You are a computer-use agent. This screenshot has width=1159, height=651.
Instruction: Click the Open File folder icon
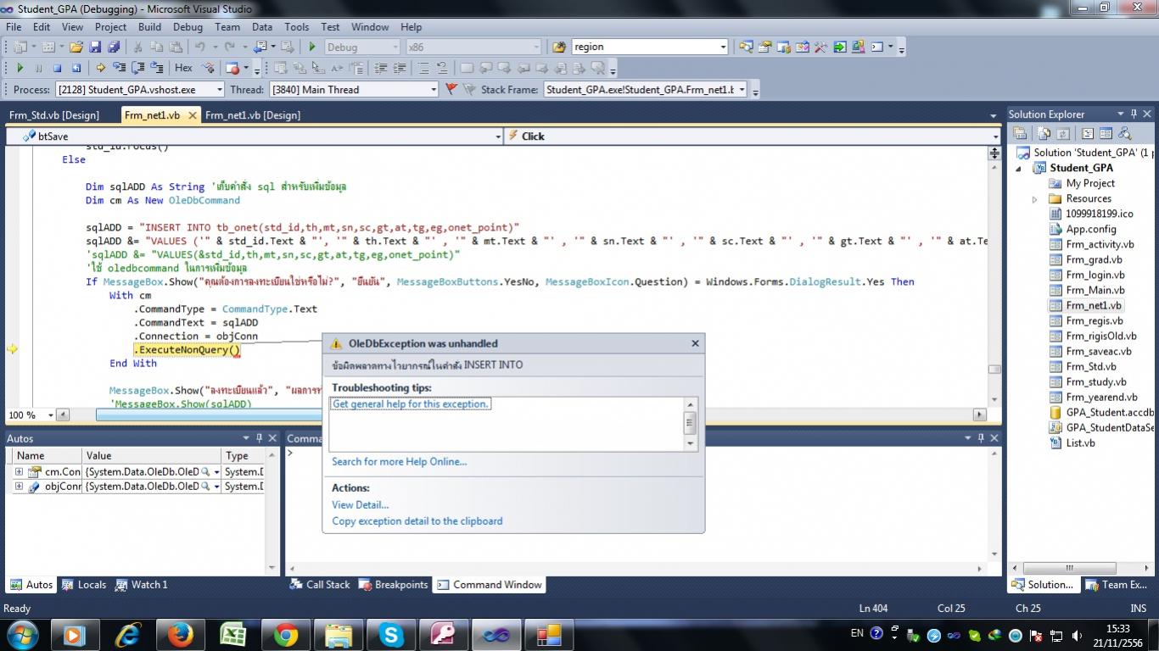[76, 47]
